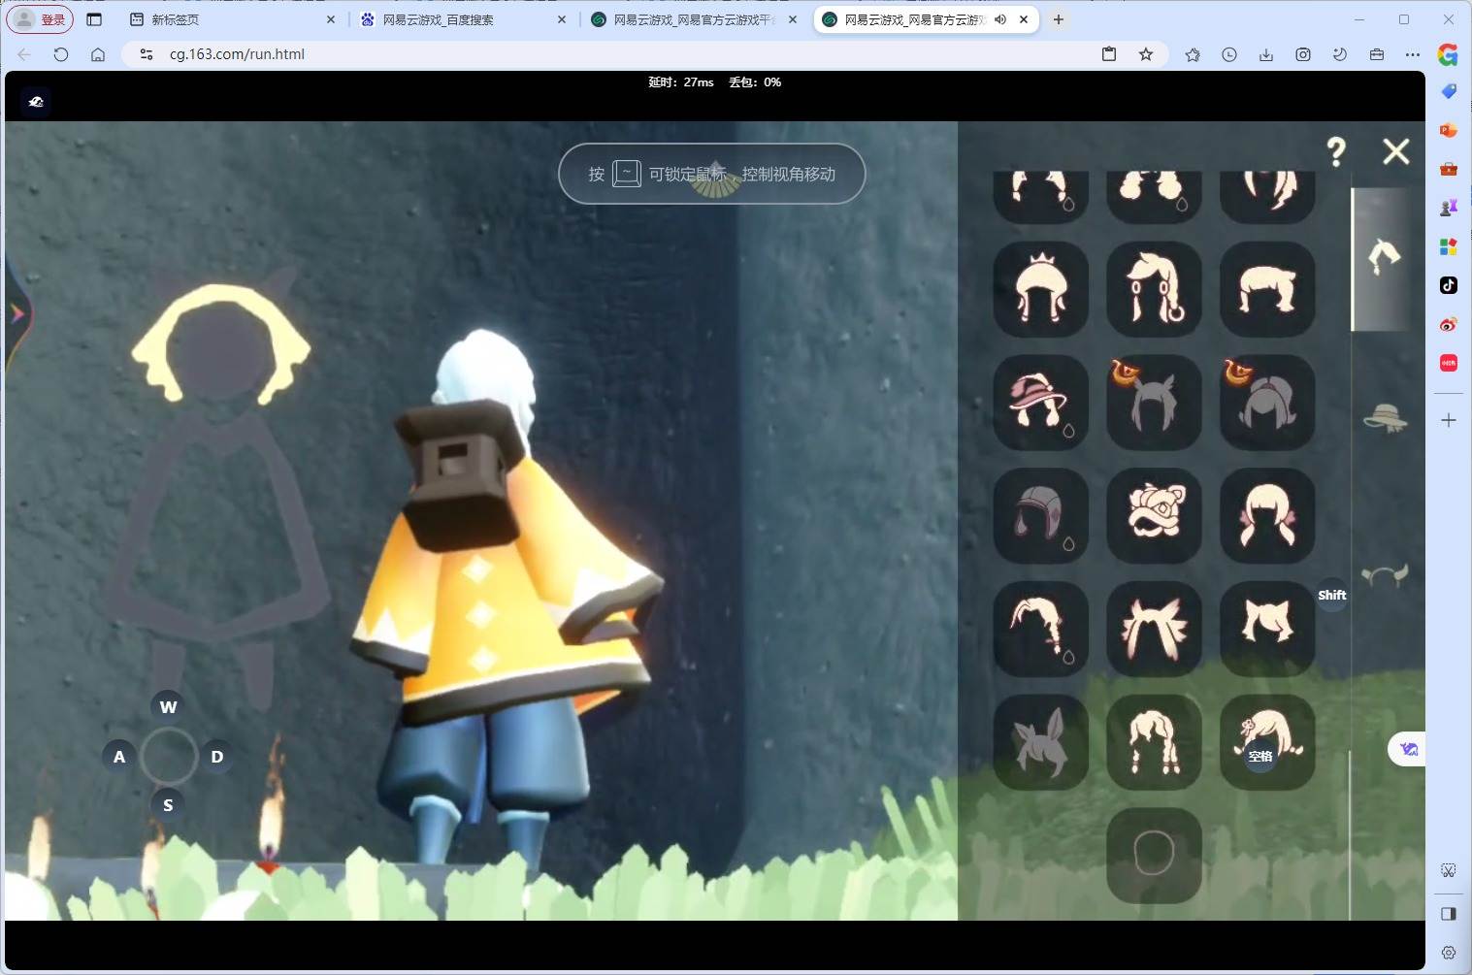Bookmark this page with the star
The height and width of the screenshot is (975, 1472).
[1146, 54]
